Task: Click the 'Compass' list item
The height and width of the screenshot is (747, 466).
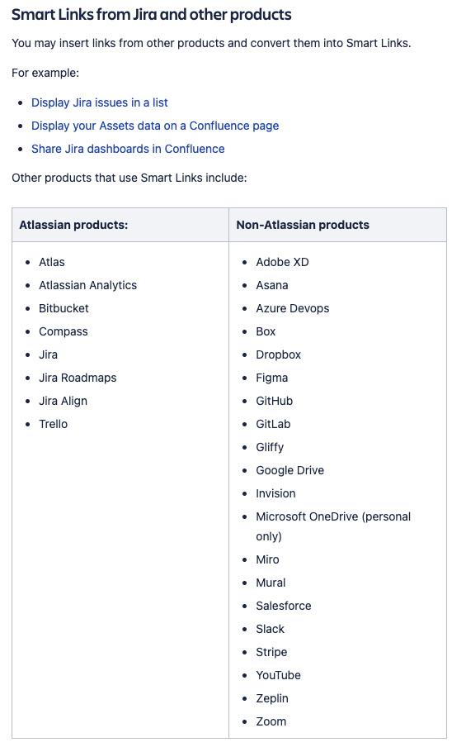Action: pos(64,332)
